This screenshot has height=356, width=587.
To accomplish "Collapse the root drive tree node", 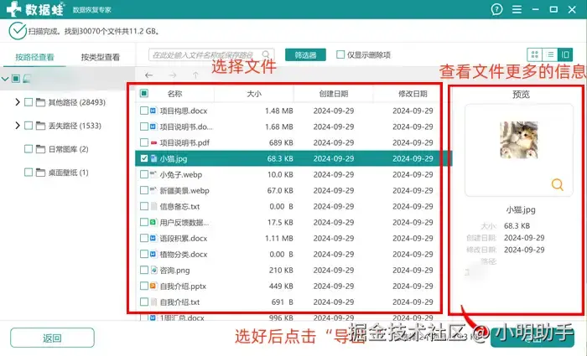I will 5,79.
